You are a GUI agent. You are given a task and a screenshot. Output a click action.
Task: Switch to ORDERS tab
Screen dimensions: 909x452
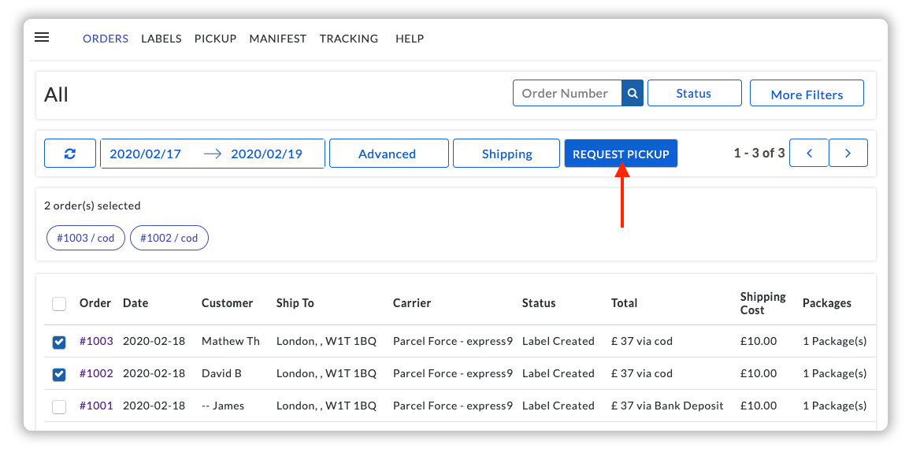106,39
